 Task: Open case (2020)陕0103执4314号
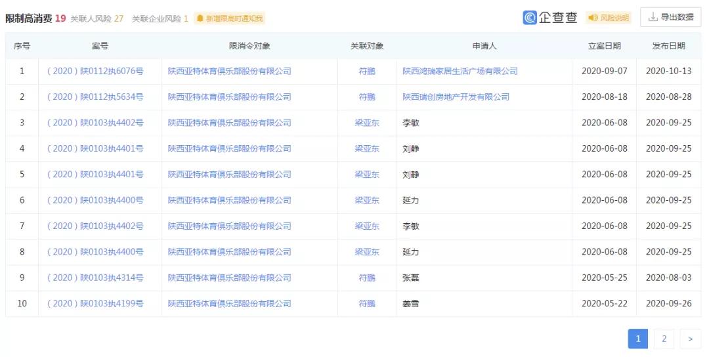point(95,278)
